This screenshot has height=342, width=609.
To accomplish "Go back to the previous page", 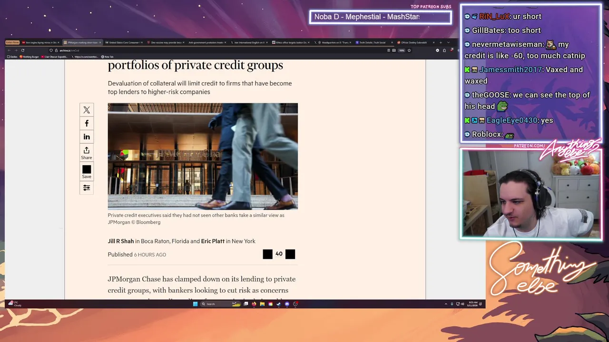I will click(x=9, y=50).
